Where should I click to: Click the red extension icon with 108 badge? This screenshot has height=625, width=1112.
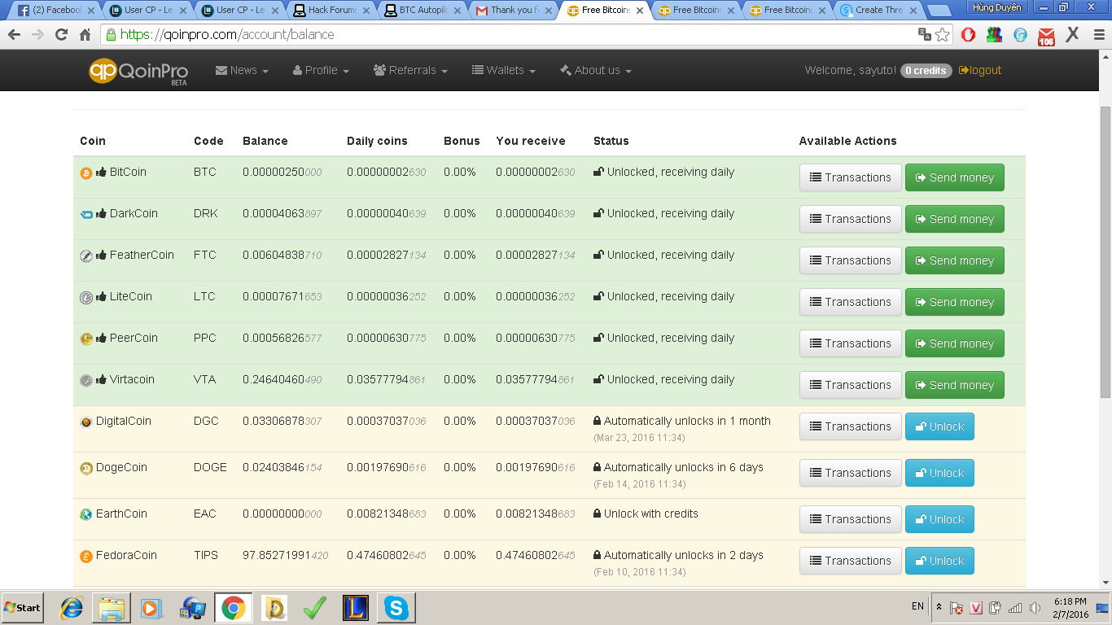1046,36
